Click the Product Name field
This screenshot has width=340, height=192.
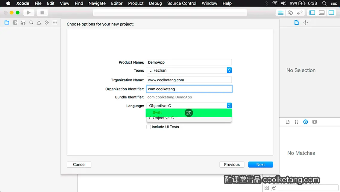(x=189, y=62)
